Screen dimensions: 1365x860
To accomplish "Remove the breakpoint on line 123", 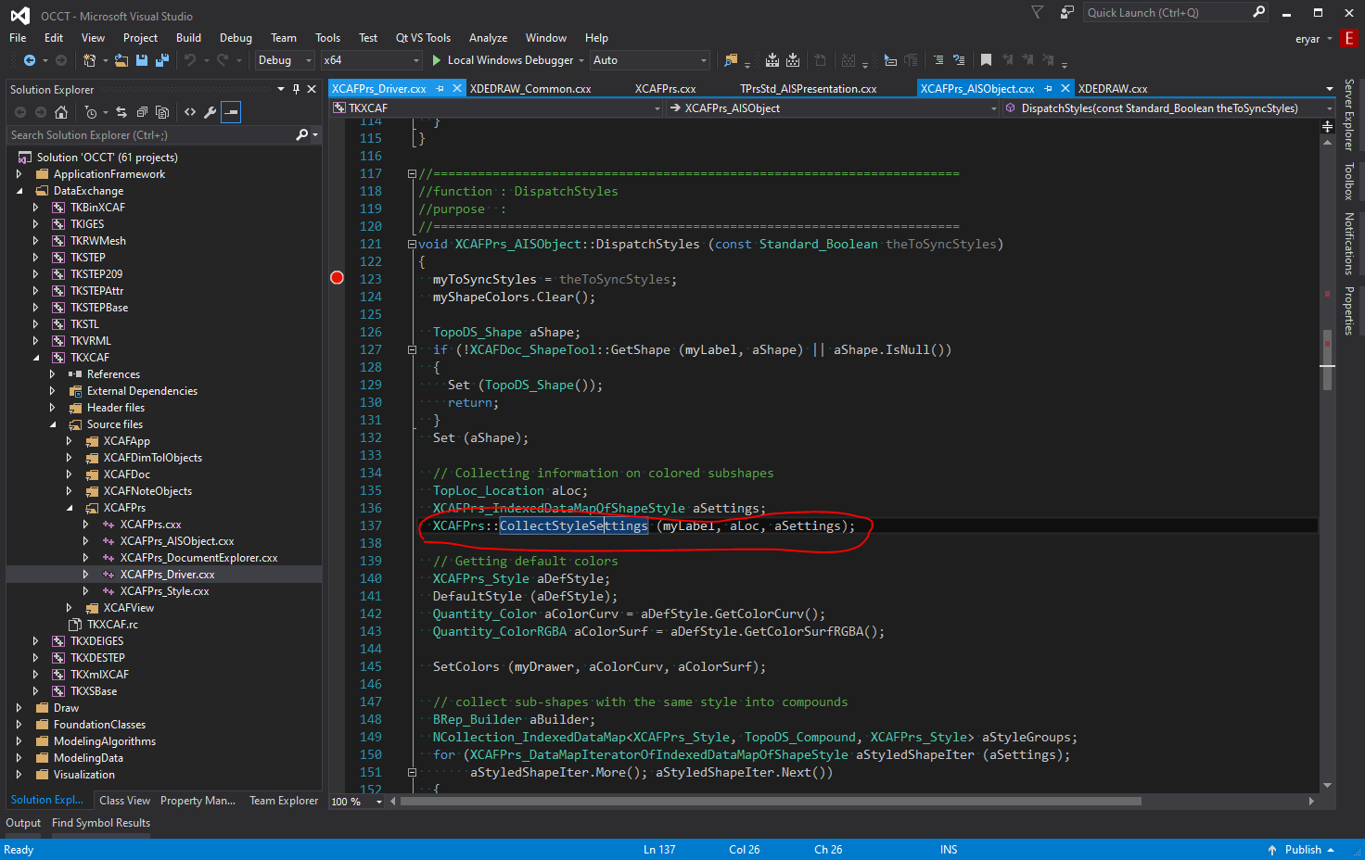I will [x=337, y=277].
